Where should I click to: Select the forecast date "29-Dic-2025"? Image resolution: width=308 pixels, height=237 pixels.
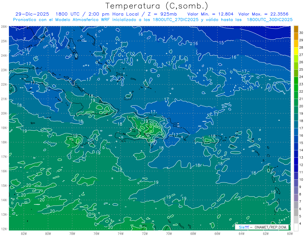point(32,14)
